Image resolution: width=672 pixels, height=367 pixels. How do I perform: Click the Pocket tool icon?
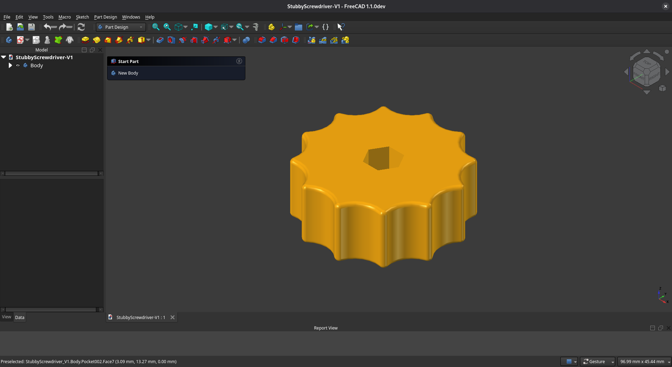point(160,40)
